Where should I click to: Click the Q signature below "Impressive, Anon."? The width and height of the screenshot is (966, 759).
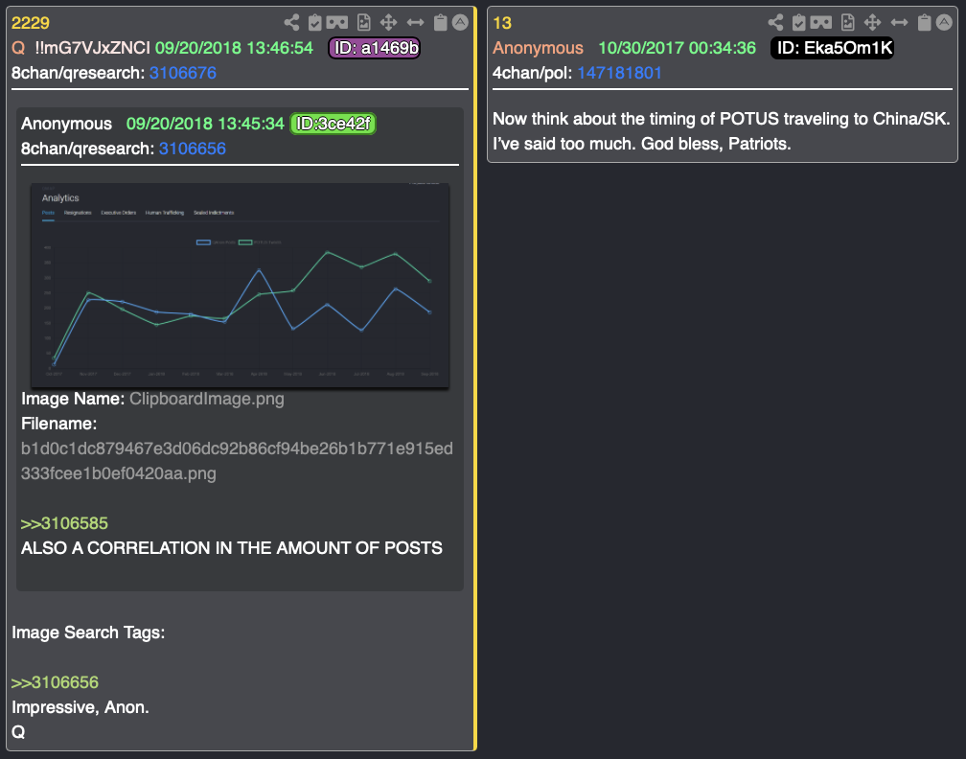click(18, 732)
